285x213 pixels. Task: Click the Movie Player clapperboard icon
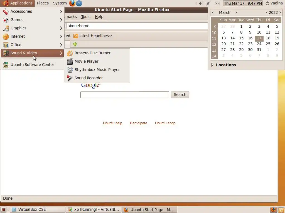pos(70,61)
